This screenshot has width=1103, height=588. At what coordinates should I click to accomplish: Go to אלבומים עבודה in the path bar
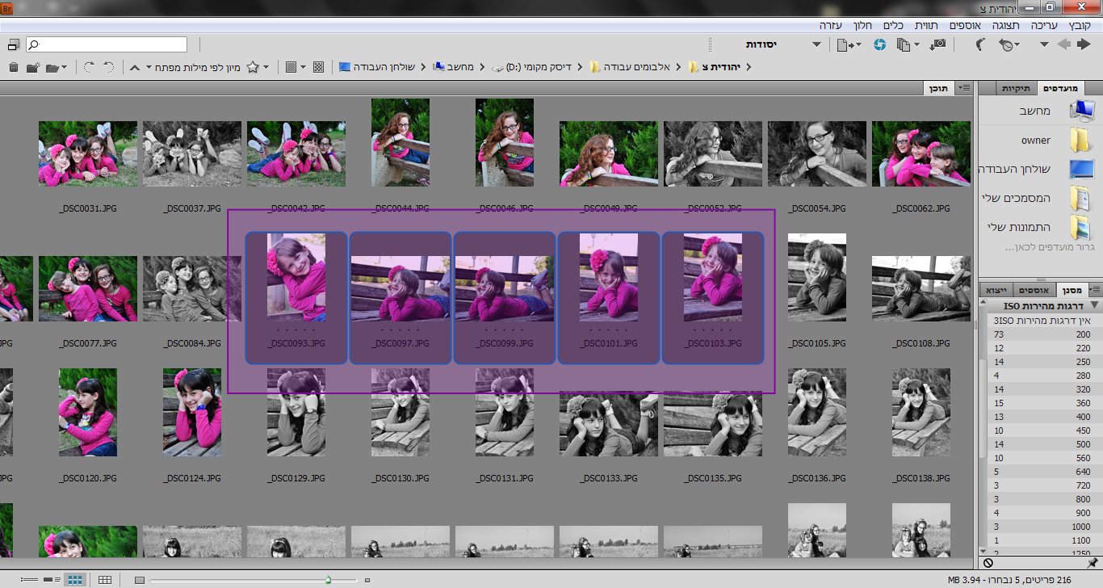point(635,67)
